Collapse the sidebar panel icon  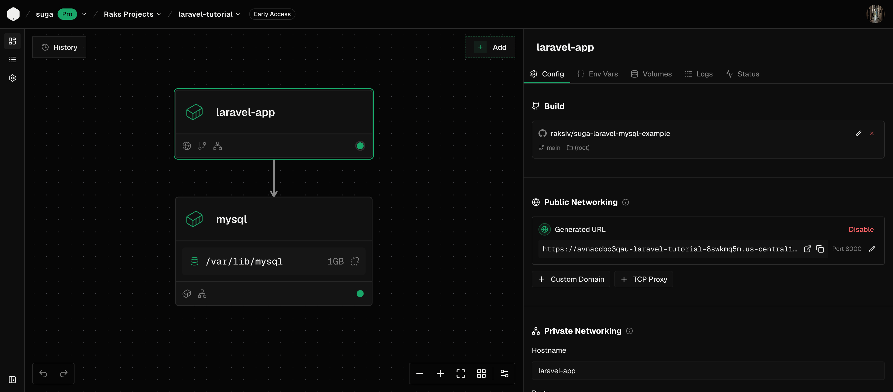coord(12,380)
